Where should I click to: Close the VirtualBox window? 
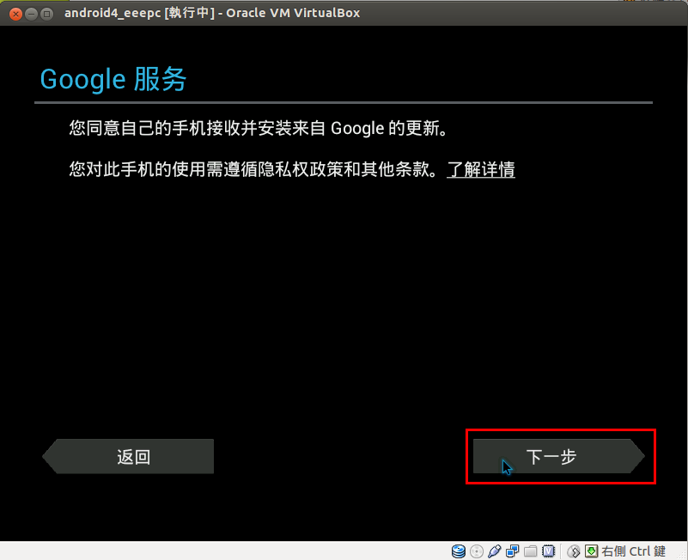pos(15,14)
